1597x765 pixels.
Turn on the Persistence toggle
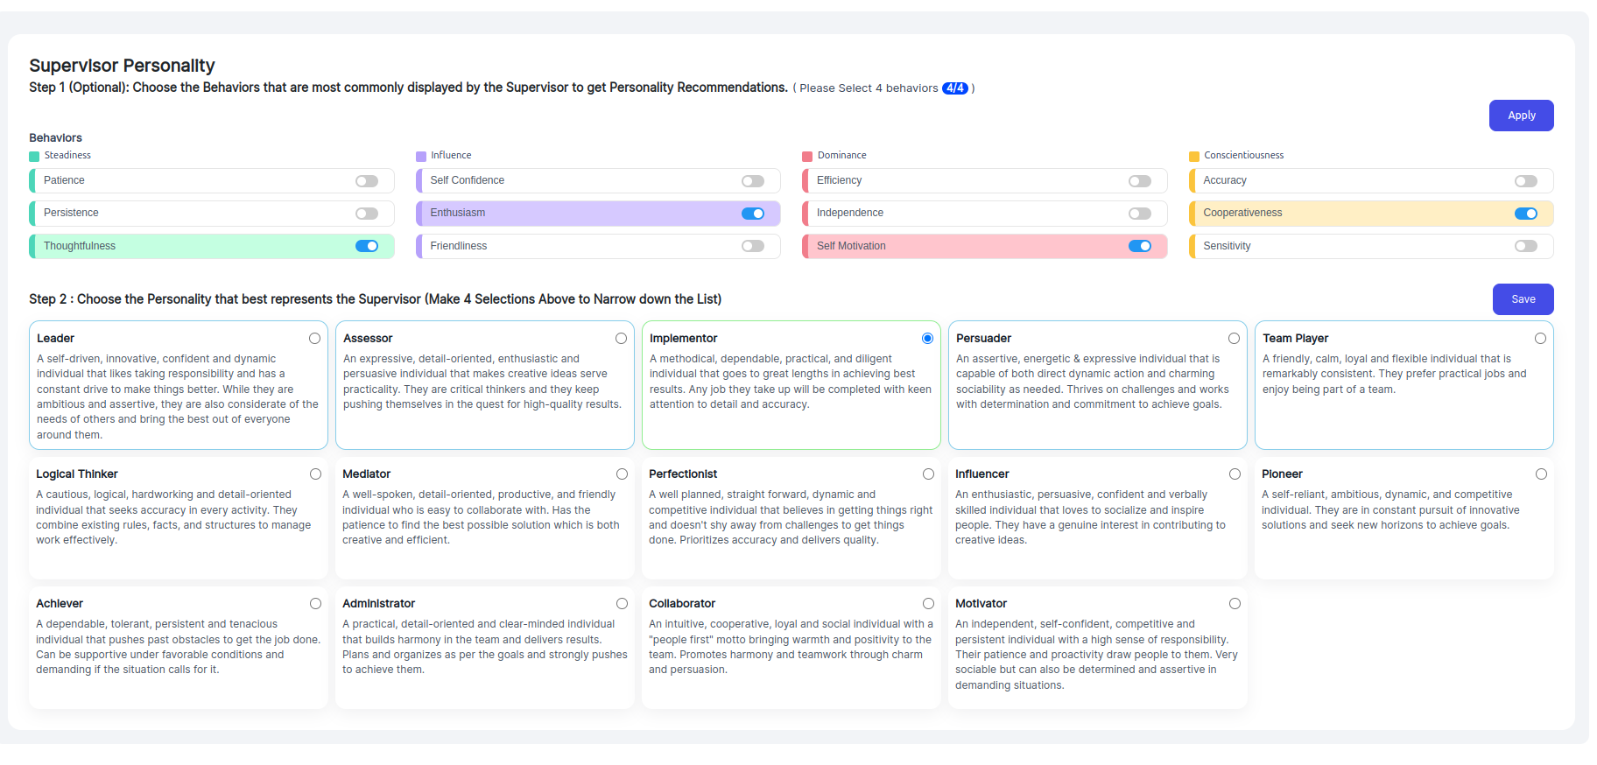(367, 214)
